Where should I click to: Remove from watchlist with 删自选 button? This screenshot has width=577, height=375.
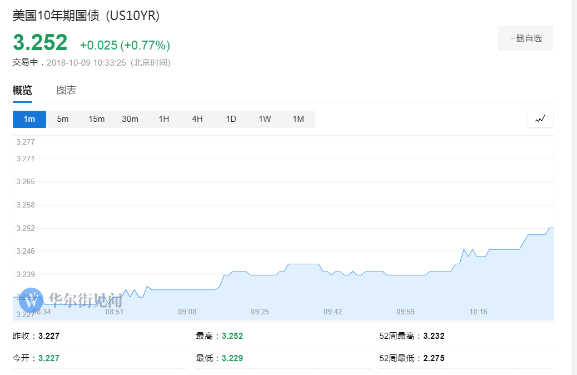(x=525, y=38)
